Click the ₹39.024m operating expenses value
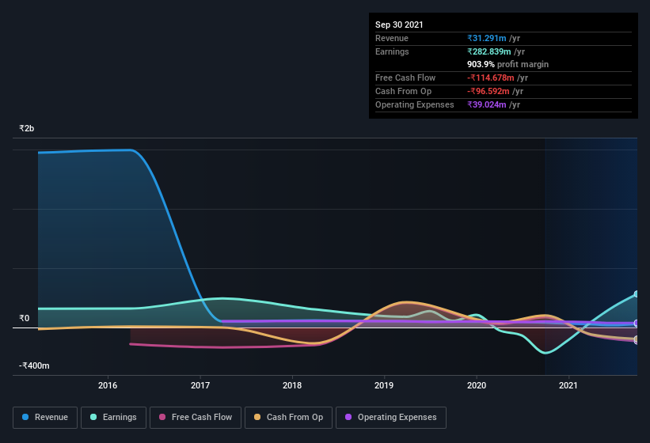This screenshot has width=650, height=443. 487,104
